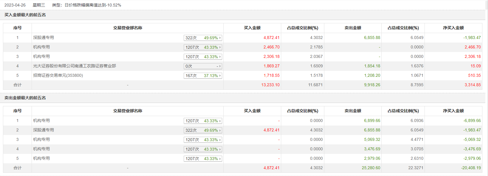
Task: Click 机构专用 name in buy-table row 2
Action: [41, 47]
